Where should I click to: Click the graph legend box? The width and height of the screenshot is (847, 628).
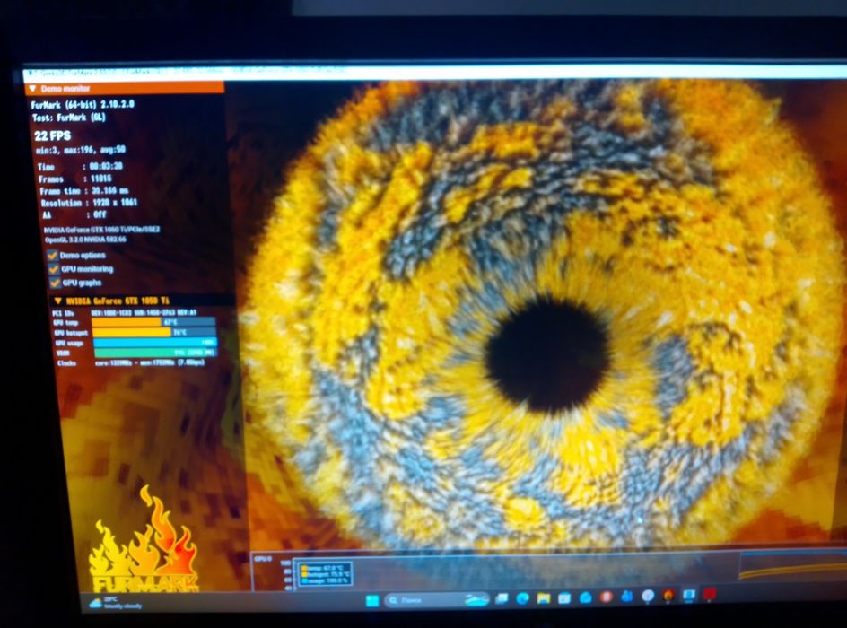tap(325, 573)
